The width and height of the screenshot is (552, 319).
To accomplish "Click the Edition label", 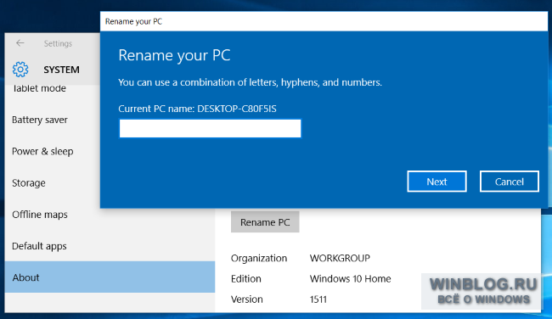I will click(246, 279).
